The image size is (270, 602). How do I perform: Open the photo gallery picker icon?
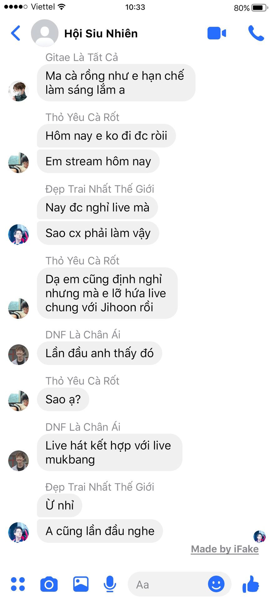coord(81,584)
